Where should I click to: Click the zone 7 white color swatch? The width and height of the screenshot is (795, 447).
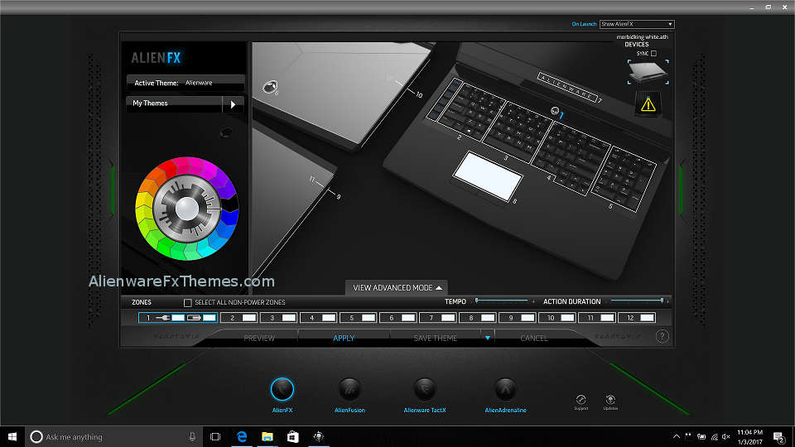[448, 318]
